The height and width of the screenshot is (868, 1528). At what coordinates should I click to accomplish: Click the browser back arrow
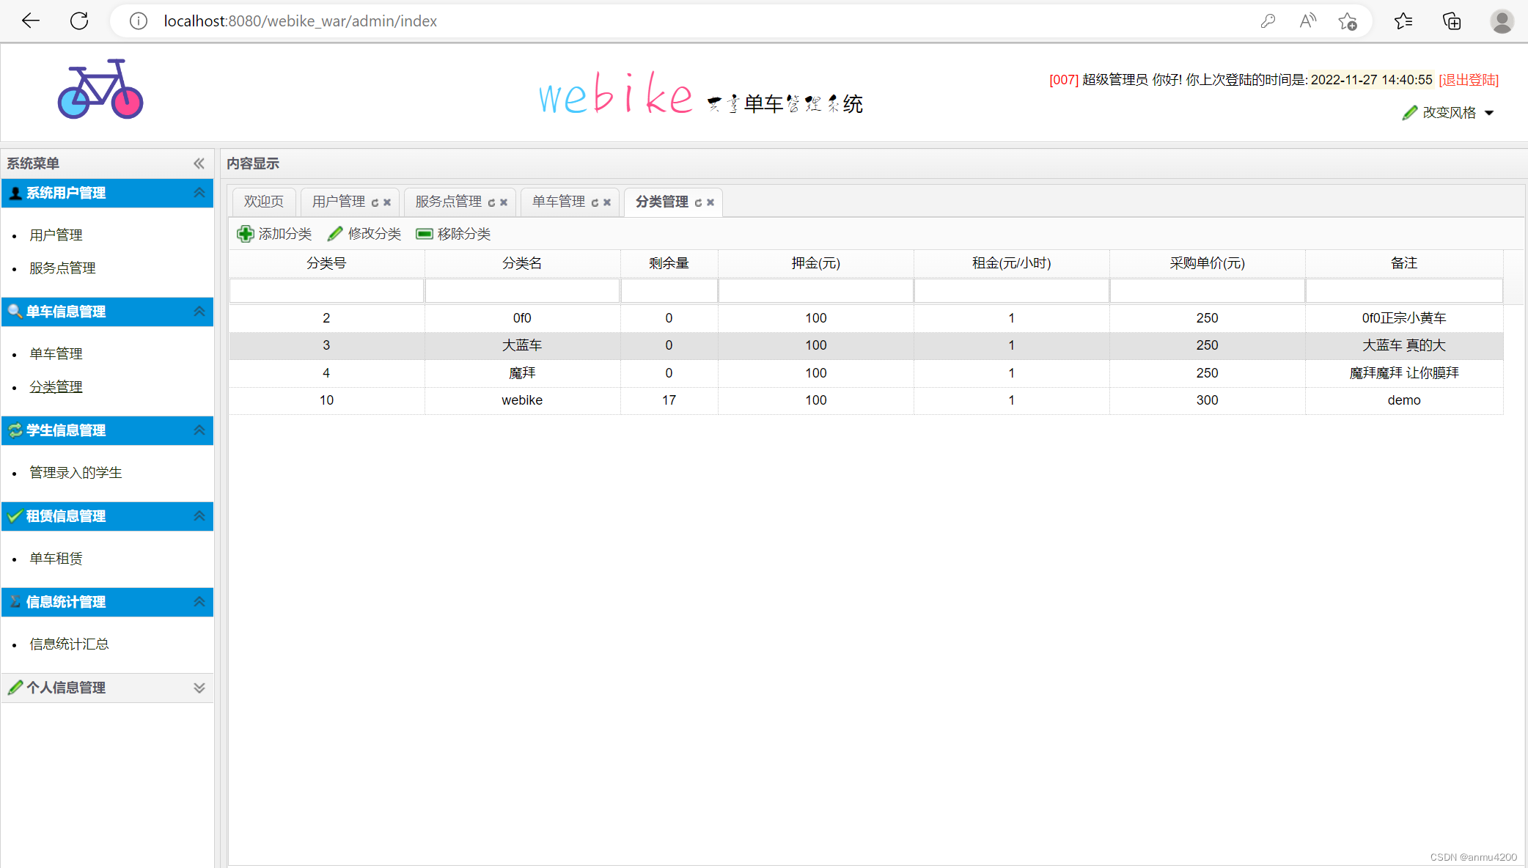[31, 21]
